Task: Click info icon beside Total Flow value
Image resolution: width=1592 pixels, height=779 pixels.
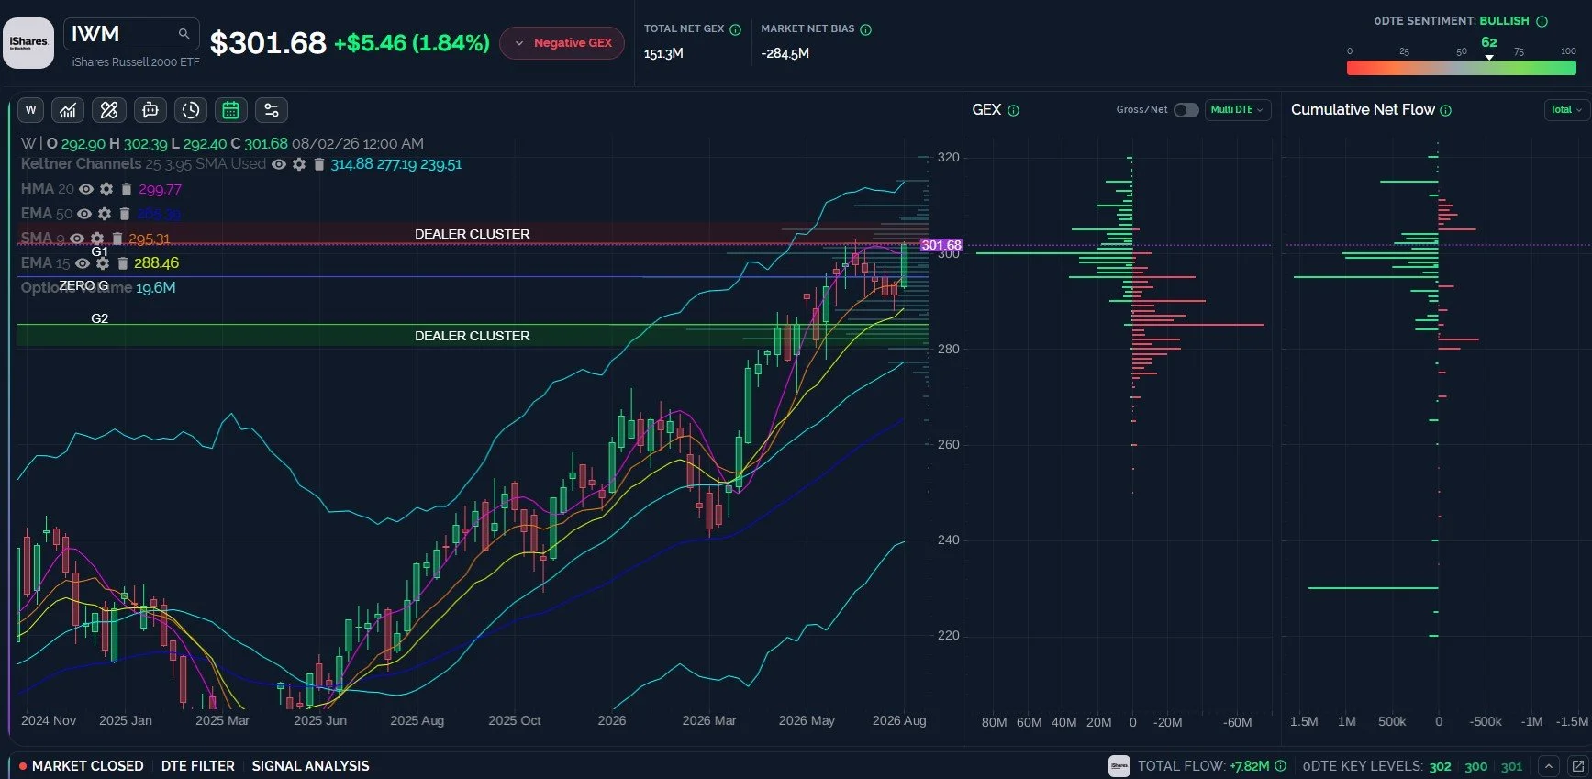Action: [x=1280, y=765]
